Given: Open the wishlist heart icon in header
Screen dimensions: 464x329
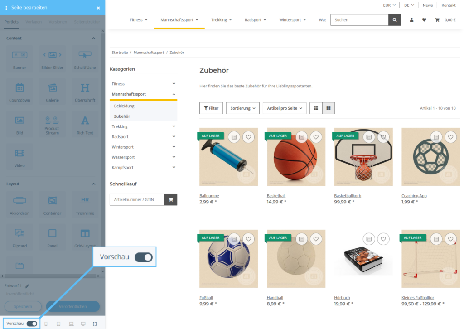Looking at the screenshot, I should point(424,20).
